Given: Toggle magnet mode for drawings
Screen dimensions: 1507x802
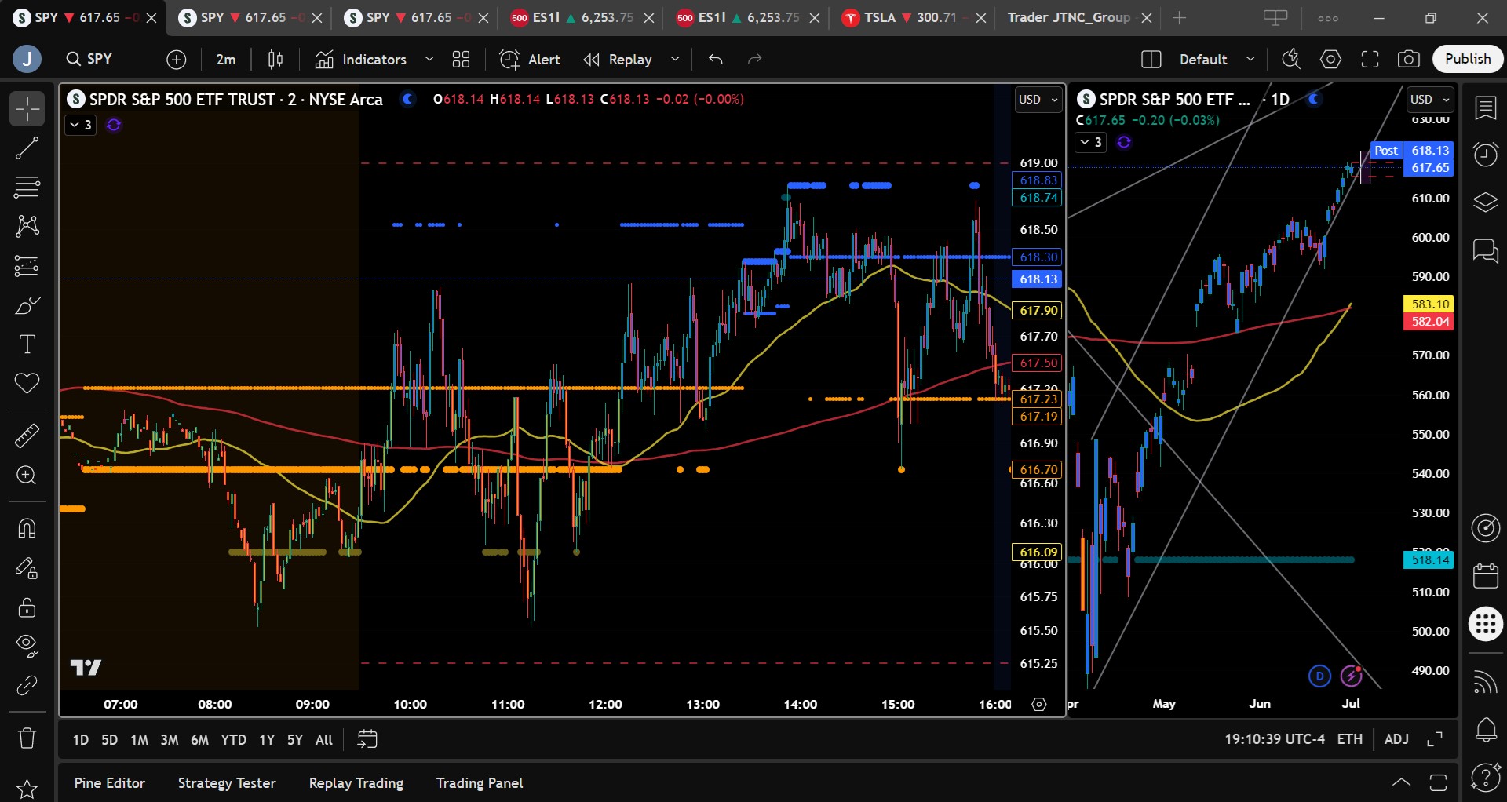Looking at the screenshot, I should point(27,528).
